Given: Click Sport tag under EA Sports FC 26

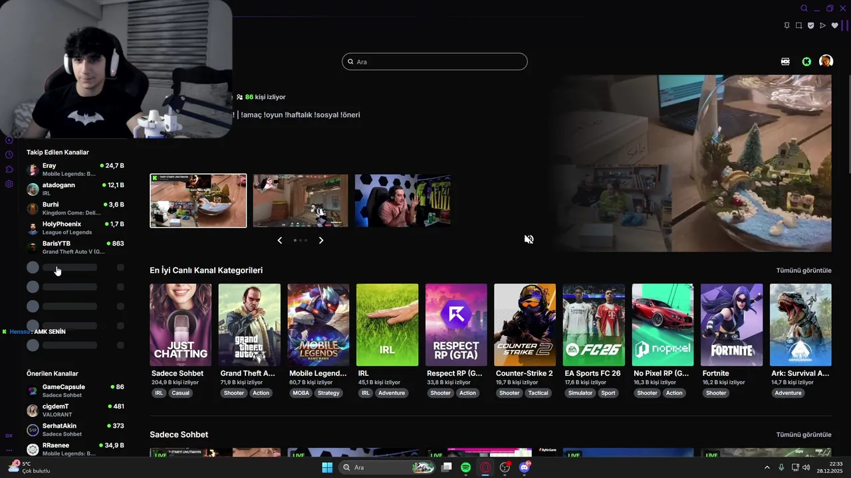Looking at the screenshot, I should click(608, 393).
